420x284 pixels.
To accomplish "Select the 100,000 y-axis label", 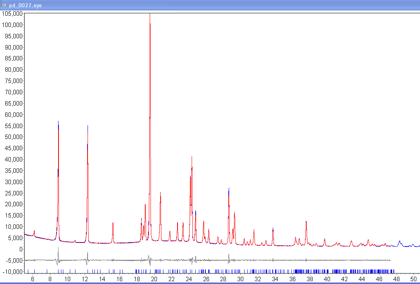I will (x=12, y=25).
